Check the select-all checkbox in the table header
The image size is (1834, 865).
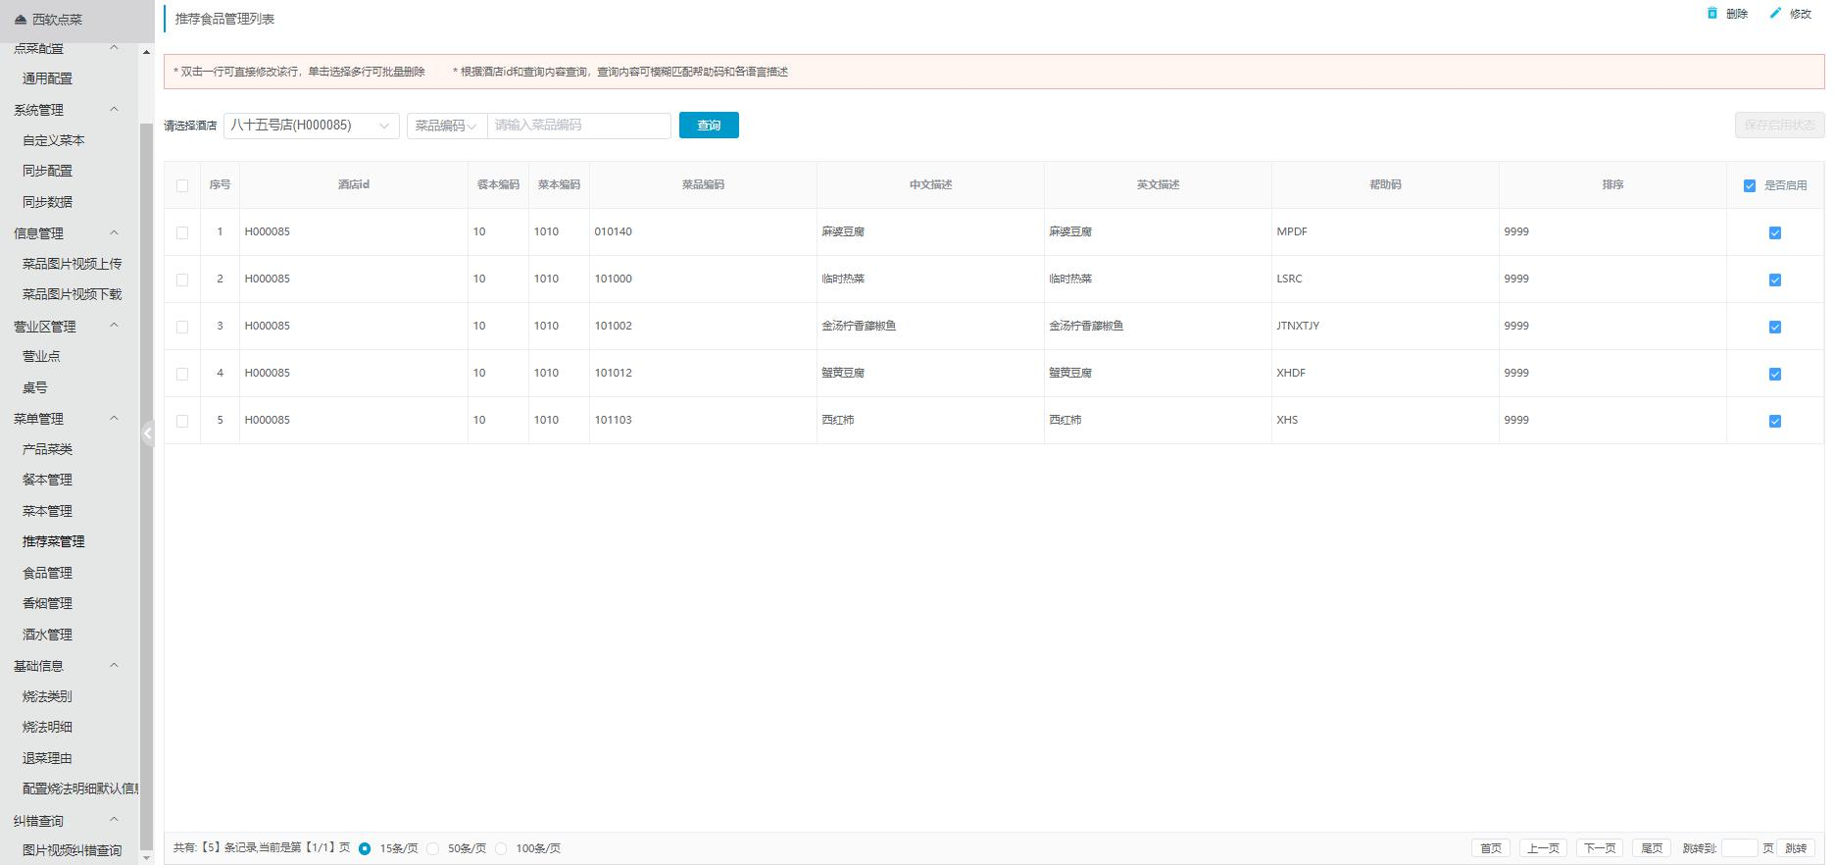pyautogui.click(x=182, y=185)
